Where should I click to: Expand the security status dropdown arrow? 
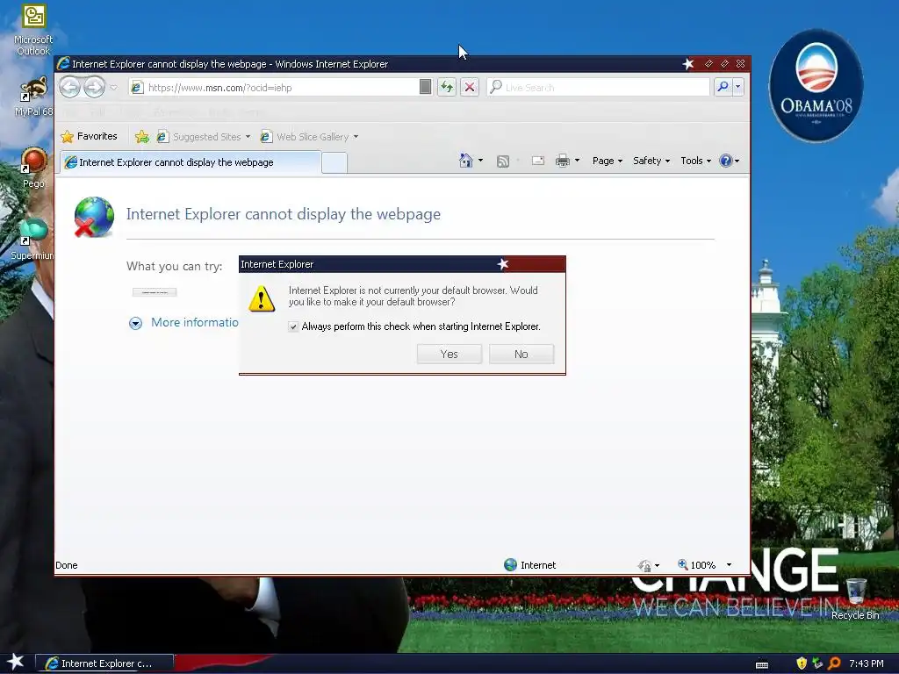click(x=657, y=566)
